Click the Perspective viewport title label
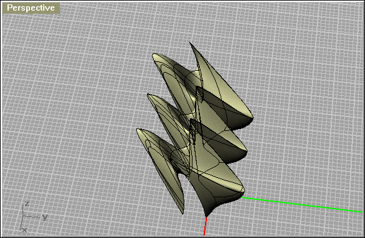This screenshot has height=238, width=365. [31, 8]
